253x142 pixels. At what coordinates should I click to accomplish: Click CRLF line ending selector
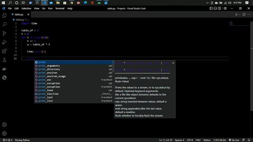[198, 140]
